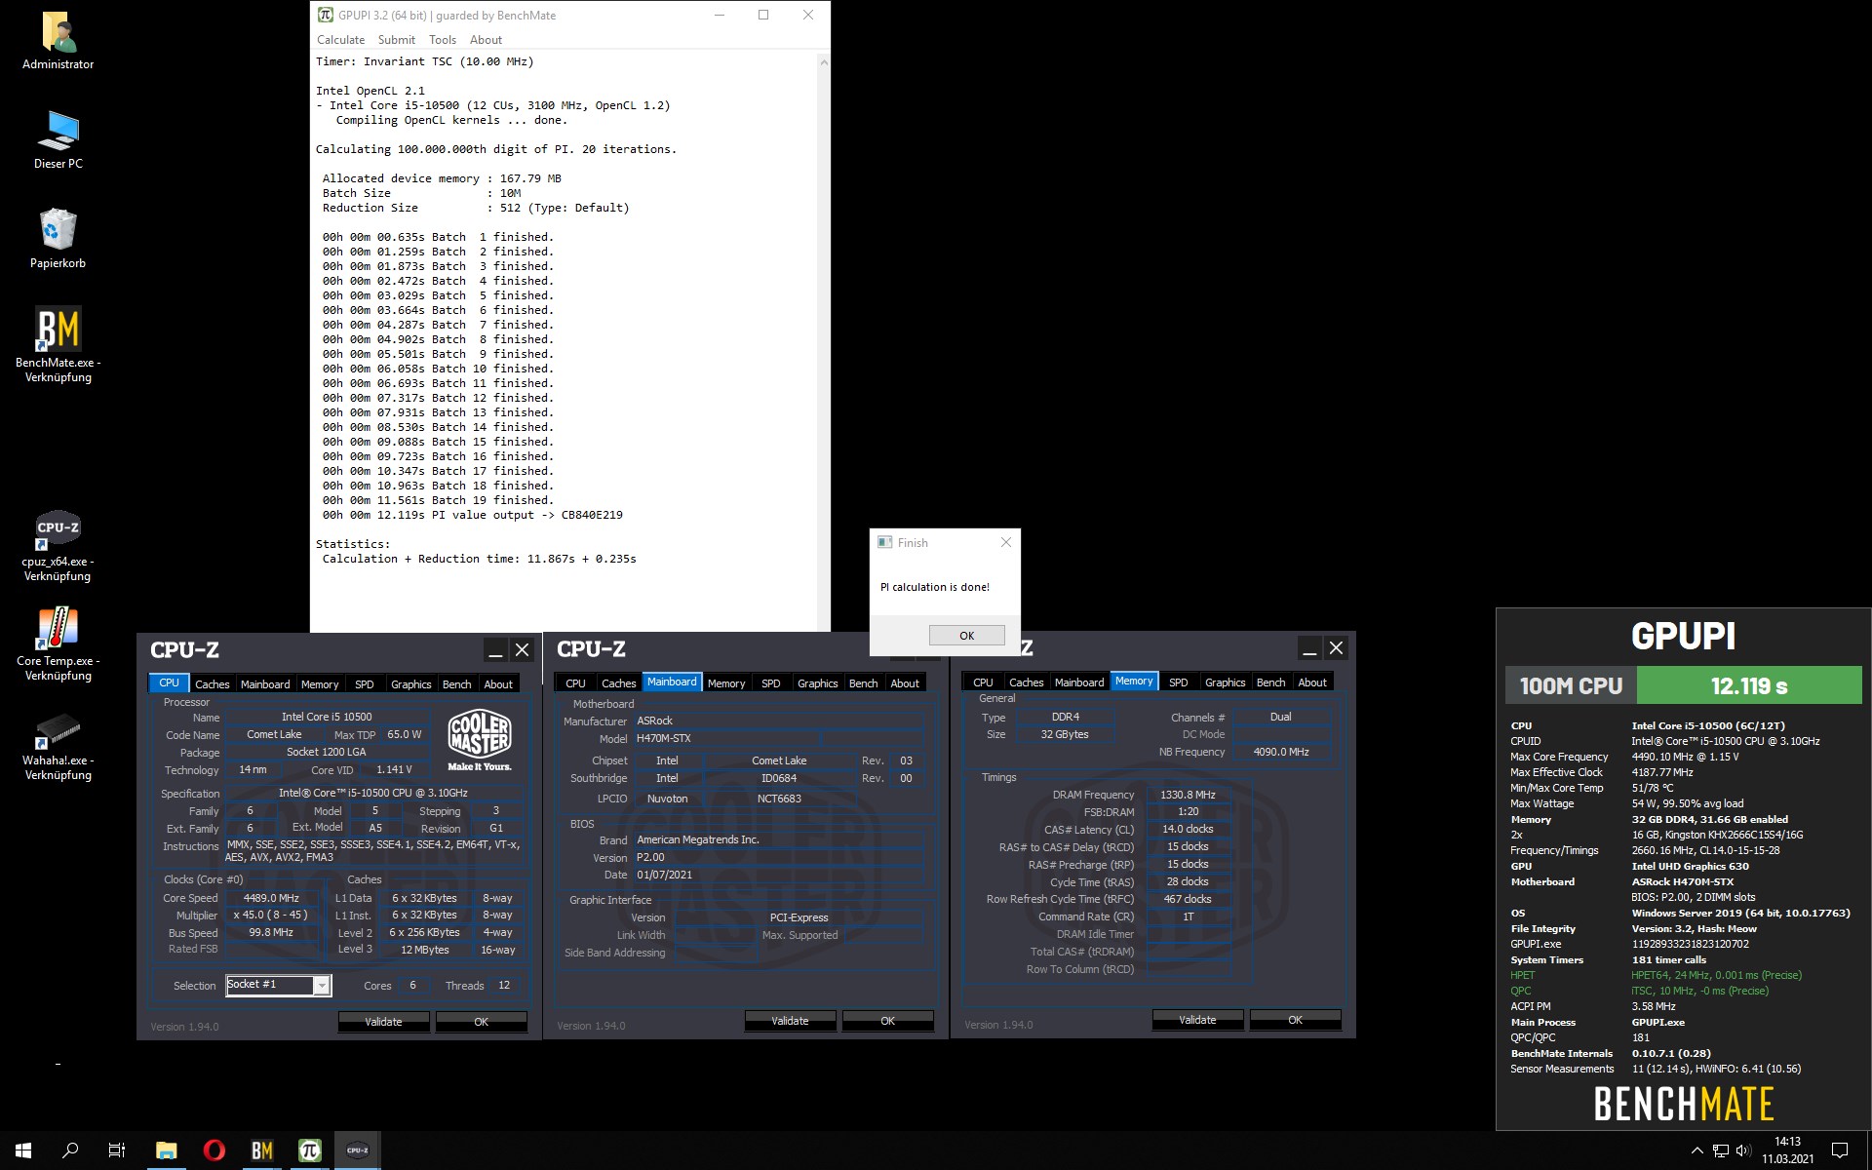Screen dimensions: 1872x1170
Task: Show hidden system tray icons
Action: tap(1696, 1150)
